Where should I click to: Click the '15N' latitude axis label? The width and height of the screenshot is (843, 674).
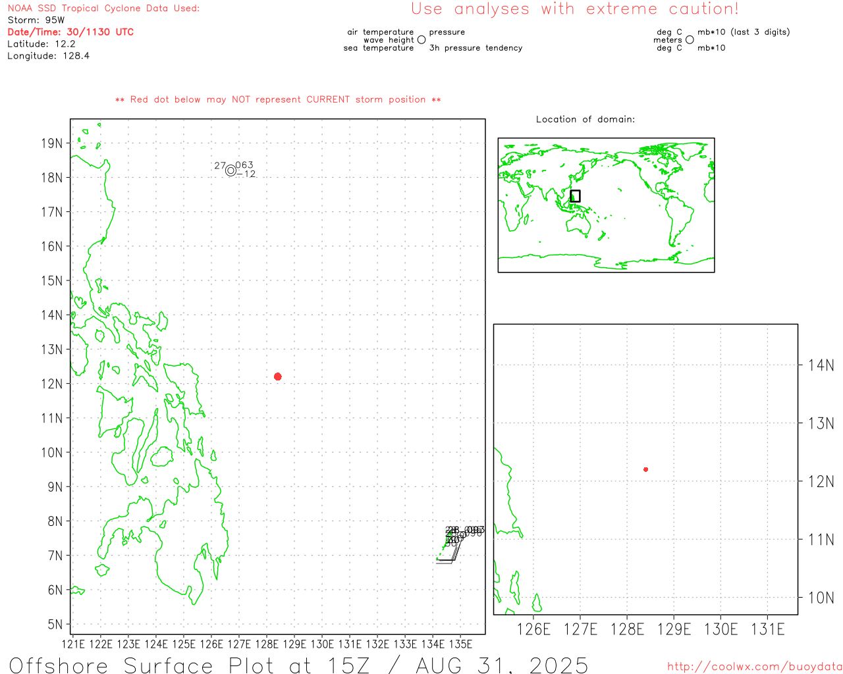52,281
